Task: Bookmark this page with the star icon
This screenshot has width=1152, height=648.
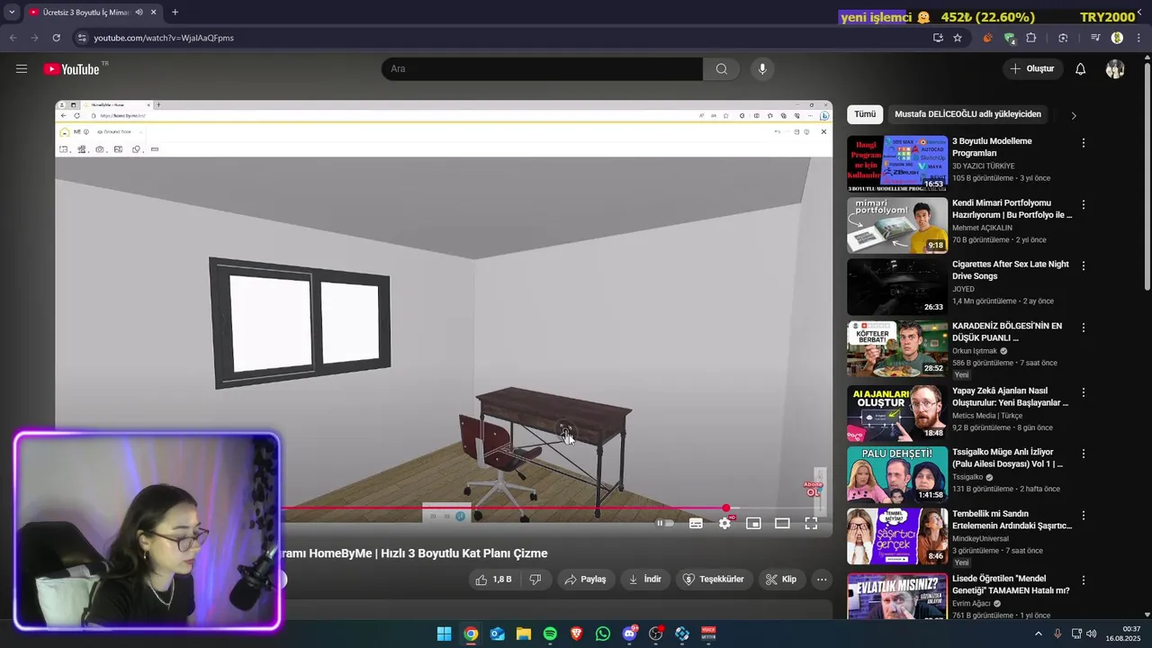Action: click(958, 38)
